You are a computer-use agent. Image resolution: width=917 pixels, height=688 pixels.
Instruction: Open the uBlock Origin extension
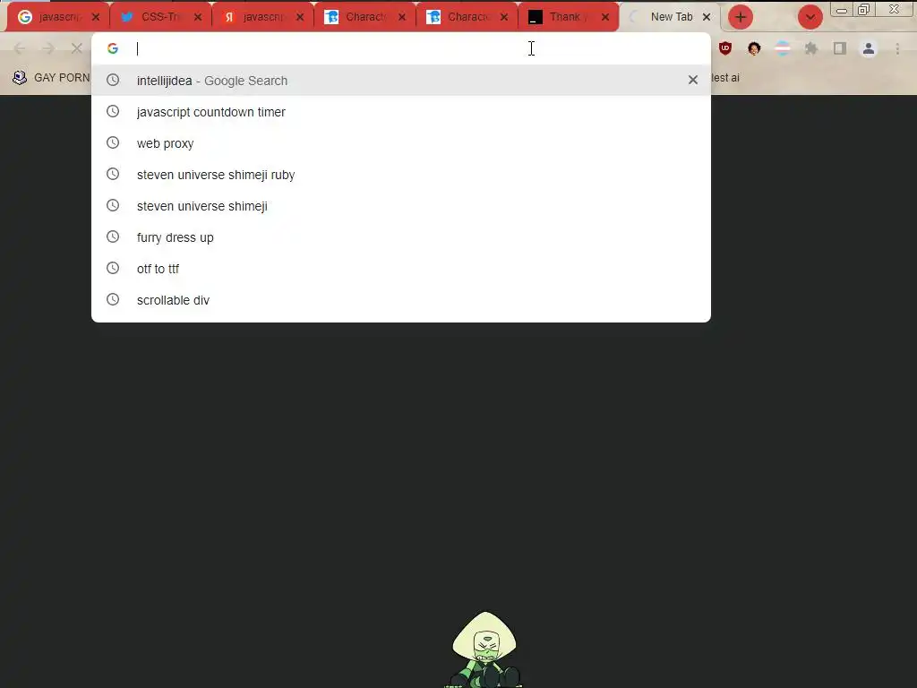point(725,48)
